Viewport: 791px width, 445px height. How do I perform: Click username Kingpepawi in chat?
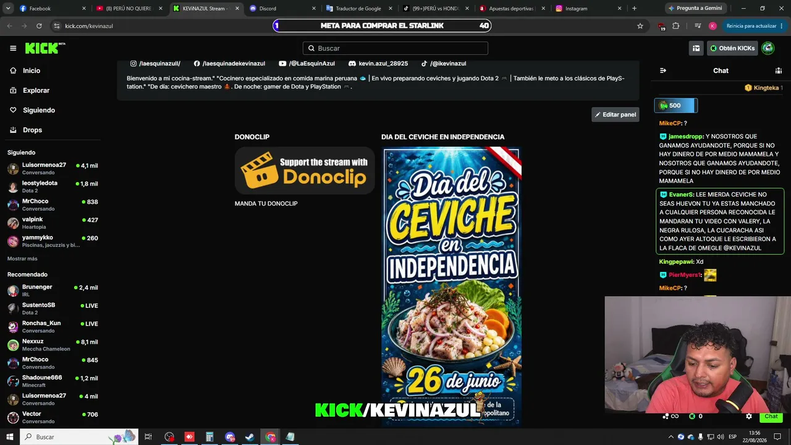676,262
